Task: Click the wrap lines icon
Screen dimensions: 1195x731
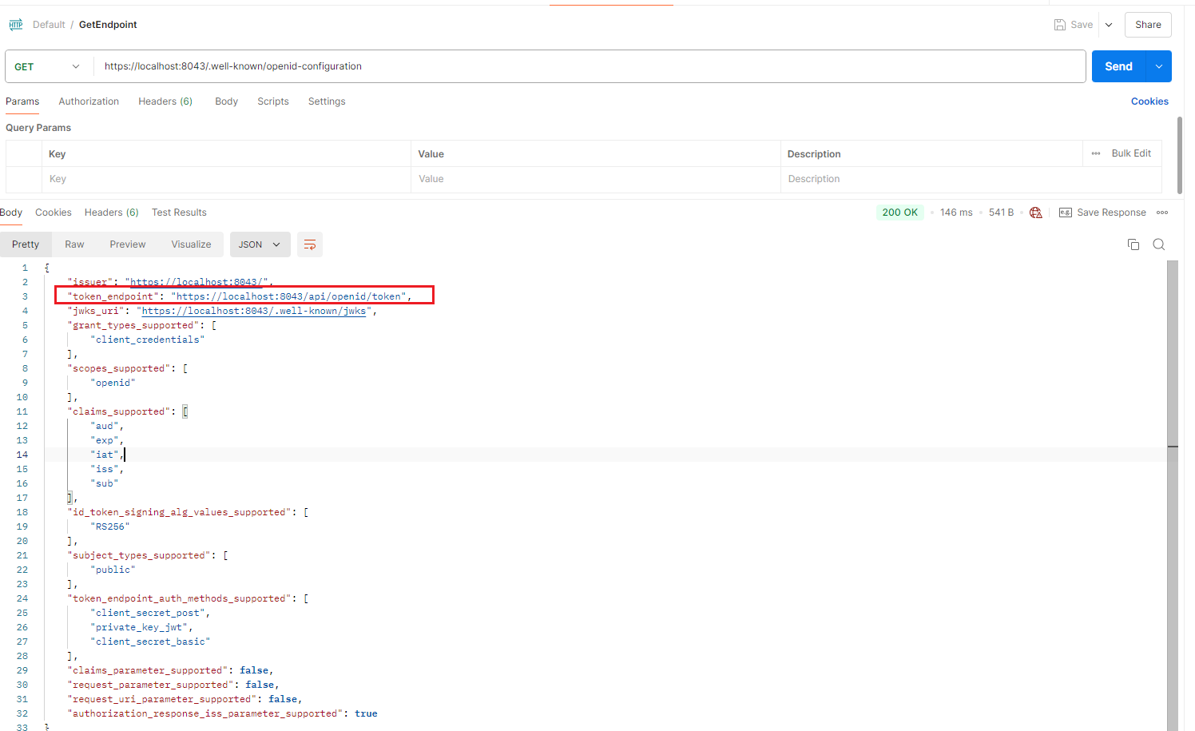Action: coord(310,244)
